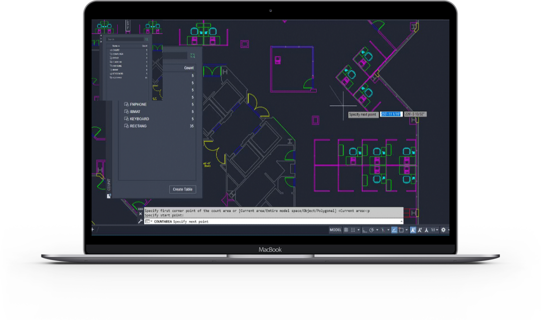Viewport: 541px width, 320px height.
Task: Toggle isometric drafting icon
Action: click(x=383, y=230)
